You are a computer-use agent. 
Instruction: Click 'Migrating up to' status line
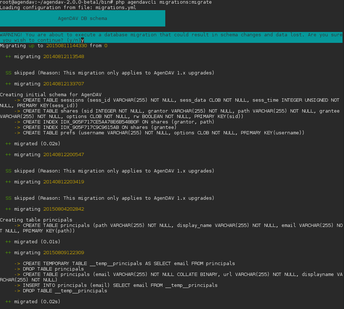54,46
